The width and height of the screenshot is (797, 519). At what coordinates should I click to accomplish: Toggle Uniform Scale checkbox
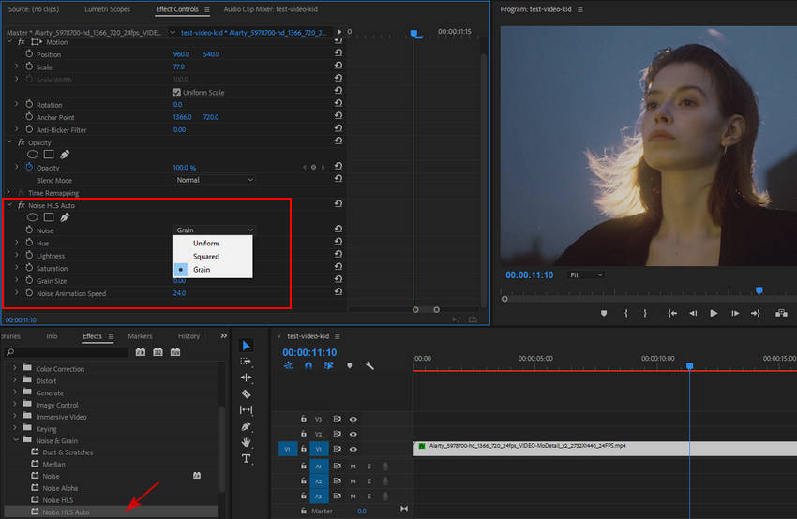coord(176,93)
